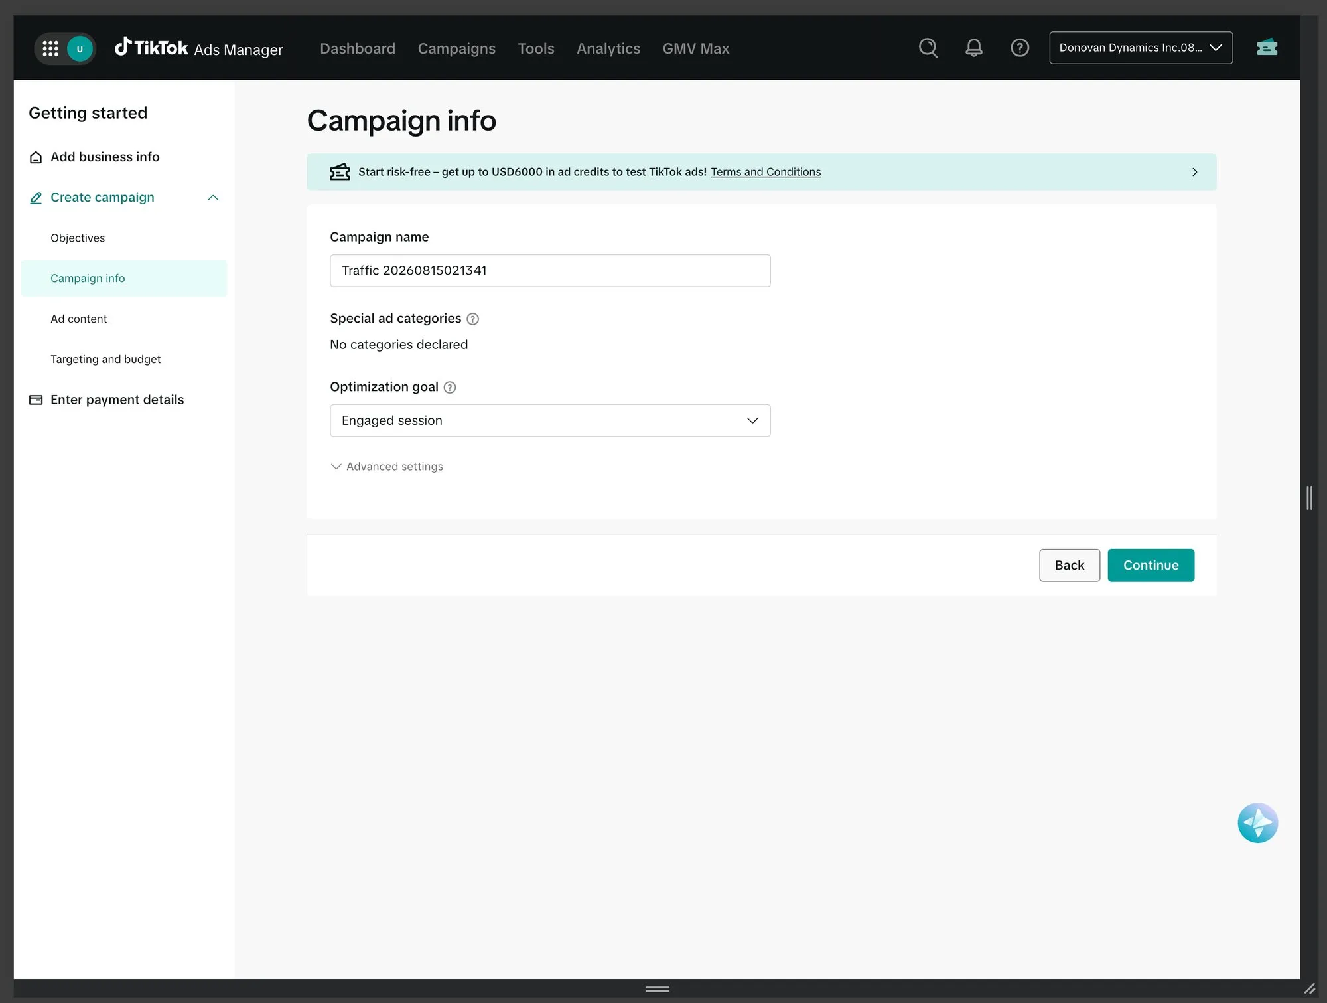Click the bottom-right window resize handle
The image size is (1327, 1003).
(1309, 988)
